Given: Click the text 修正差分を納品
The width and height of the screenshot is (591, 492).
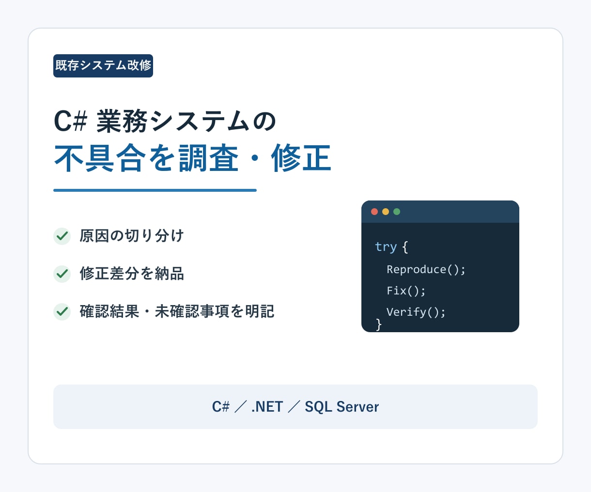Looking at the screenshot, I should [x=132, y=274].
